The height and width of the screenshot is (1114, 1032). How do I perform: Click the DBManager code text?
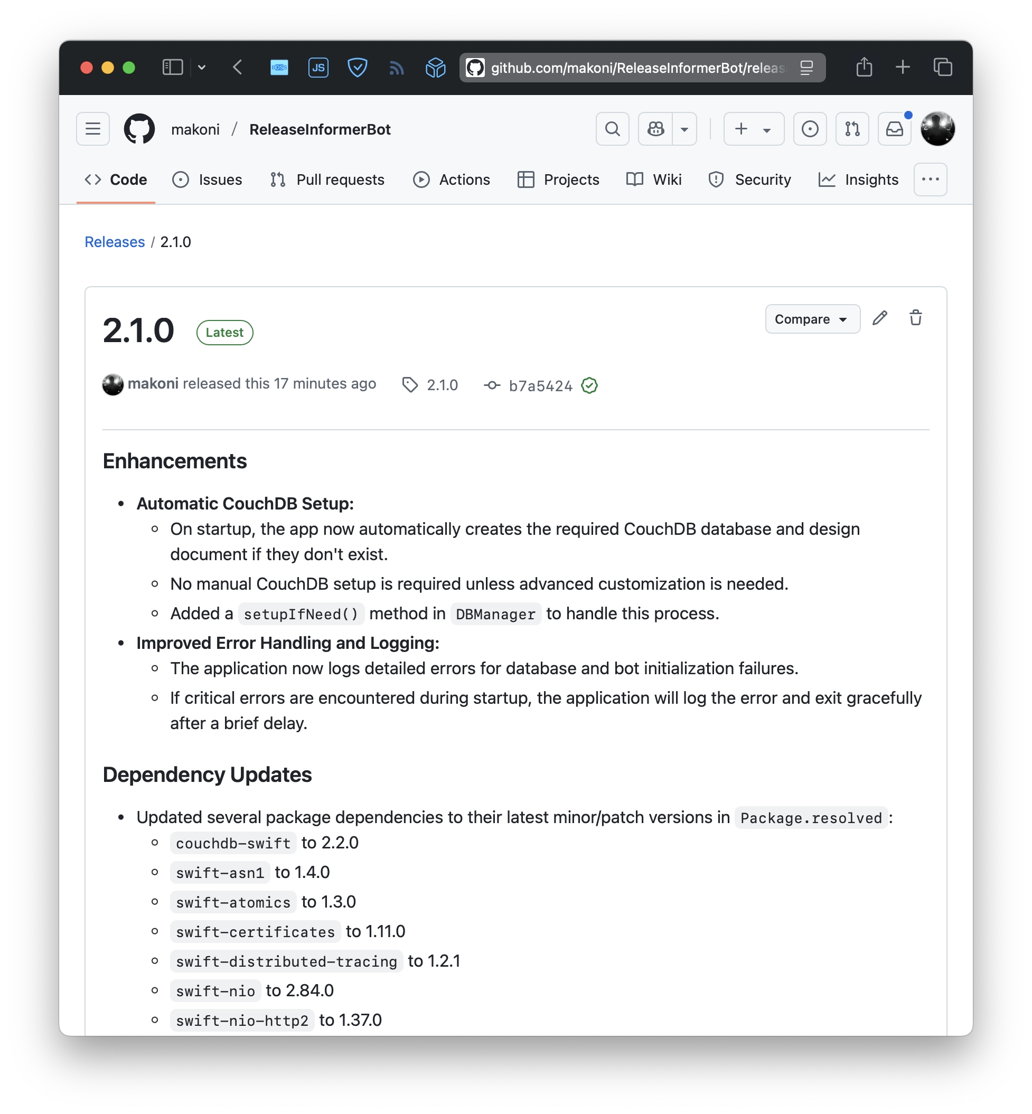tap(495, 614)
